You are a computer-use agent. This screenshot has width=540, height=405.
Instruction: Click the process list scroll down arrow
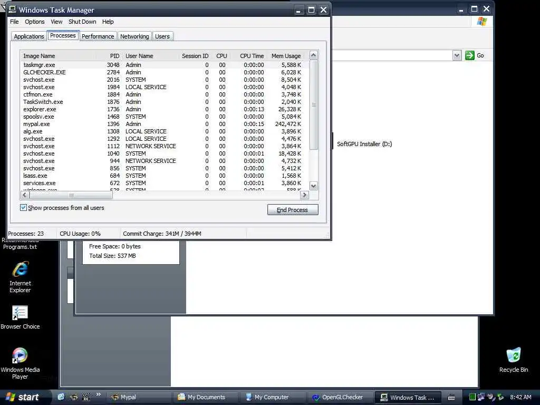point(313,186)
